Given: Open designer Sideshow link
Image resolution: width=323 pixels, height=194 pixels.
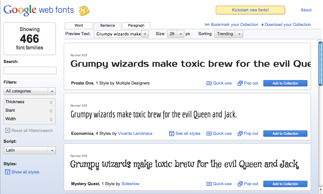Looking at the screenshot, I should click(x=130, y=184).
